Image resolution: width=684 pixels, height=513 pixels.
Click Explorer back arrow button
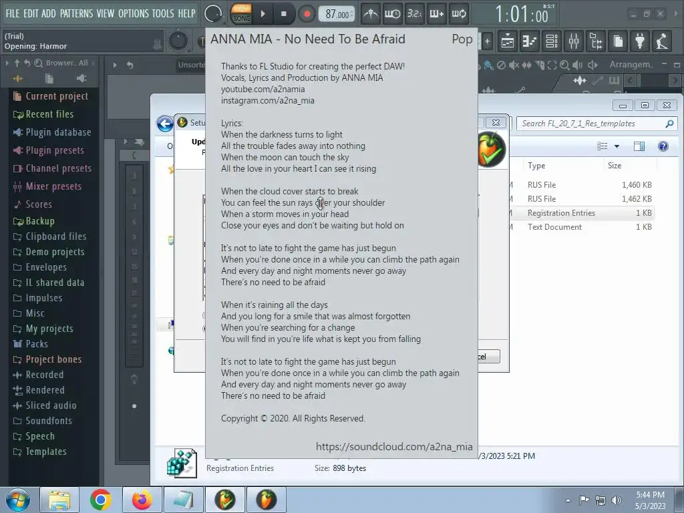click(165, 124)
